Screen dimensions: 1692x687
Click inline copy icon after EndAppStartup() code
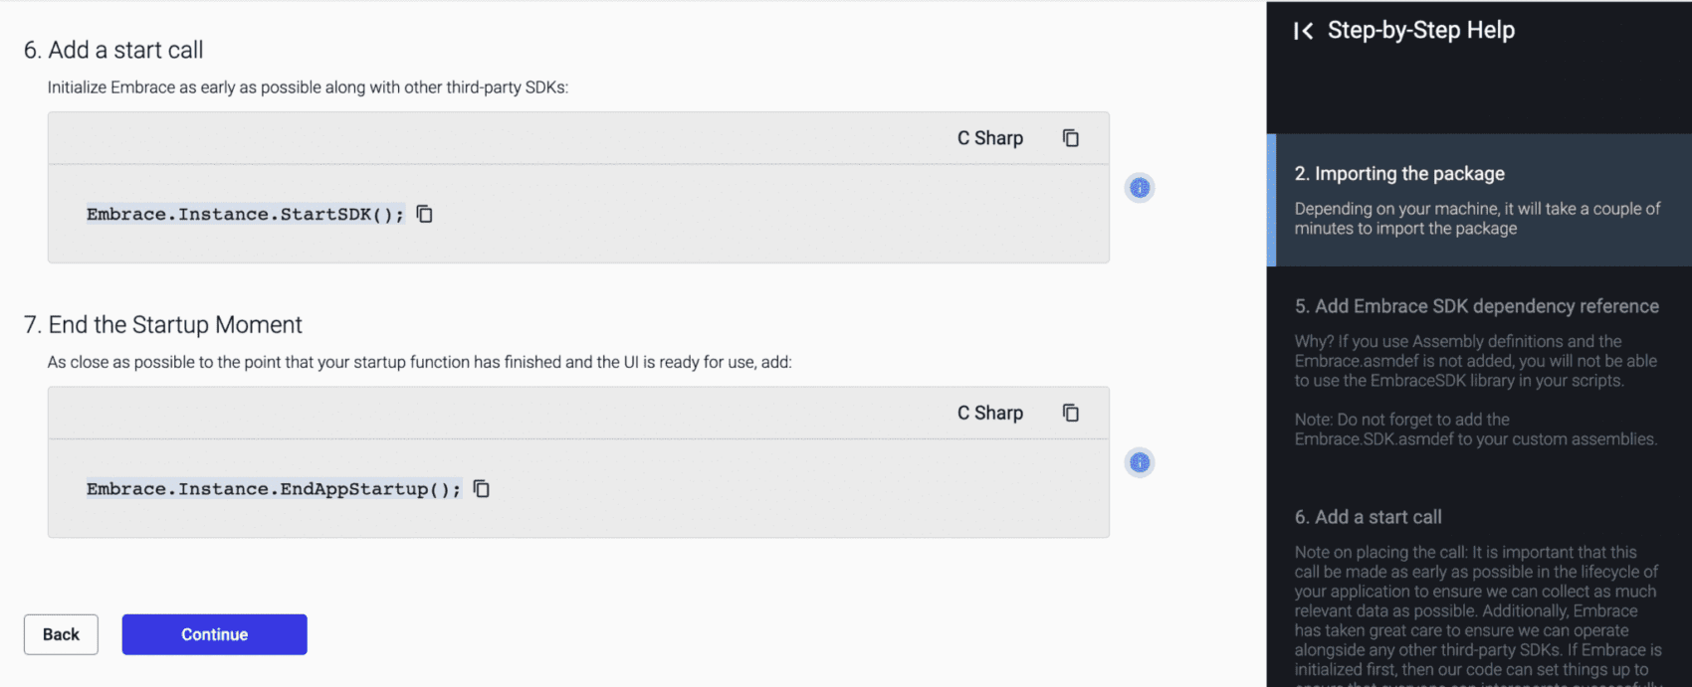tap(482, 488)
